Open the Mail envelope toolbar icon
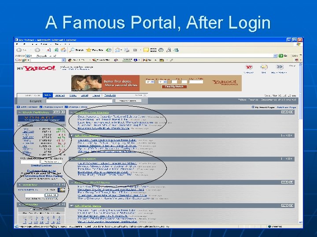The width and height of the screenshot is (317, 237). click(x=118, y=50)
